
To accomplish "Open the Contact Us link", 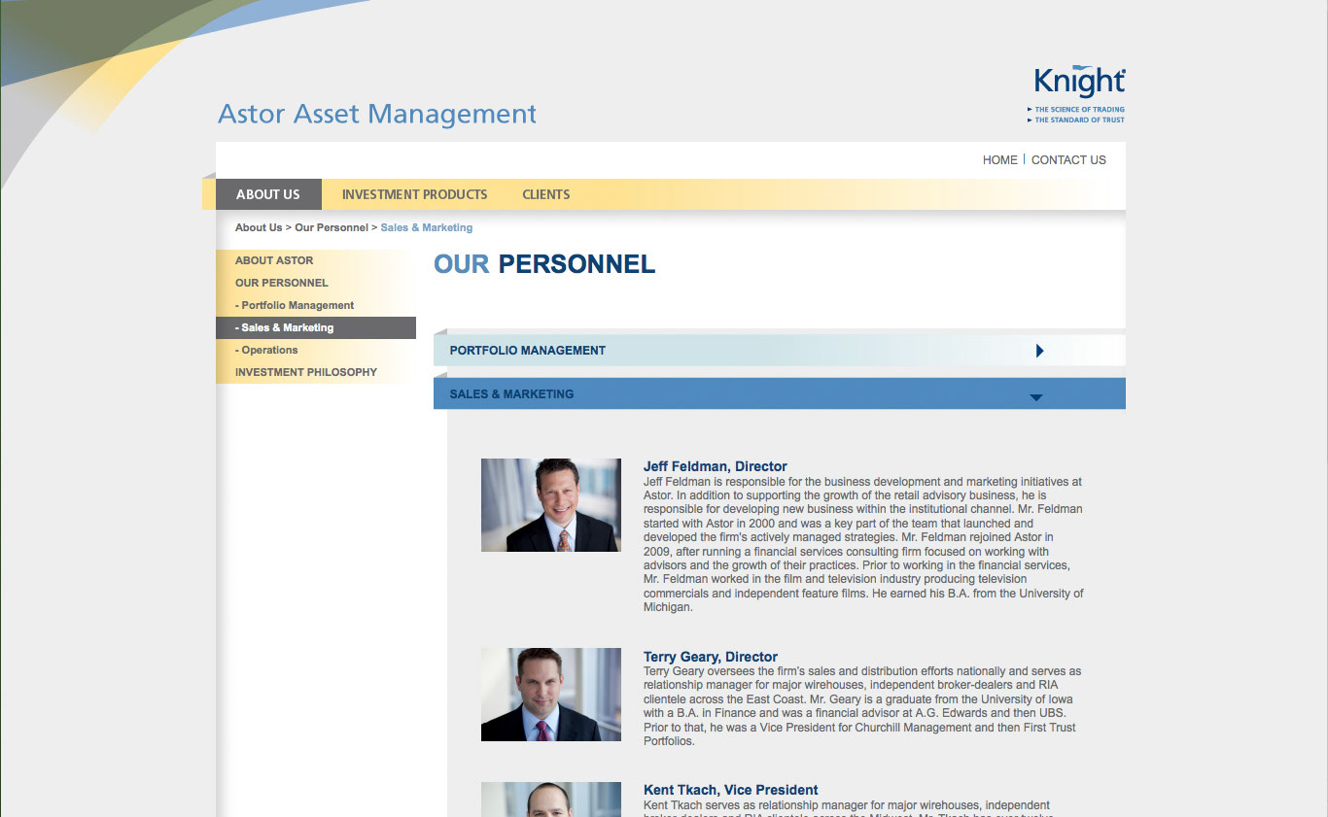I will [x=1068, y=160].
